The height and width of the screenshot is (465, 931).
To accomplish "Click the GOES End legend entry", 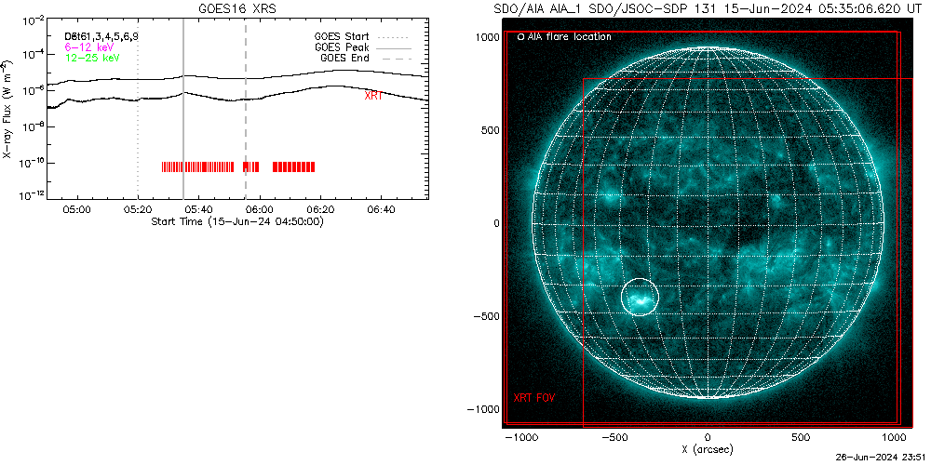I will point(366,58).
